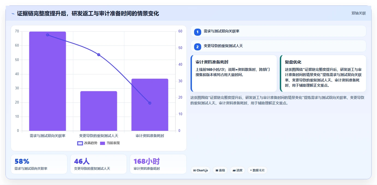
Task: Click the chart title heading text
Action: click(x=88, y=13)
